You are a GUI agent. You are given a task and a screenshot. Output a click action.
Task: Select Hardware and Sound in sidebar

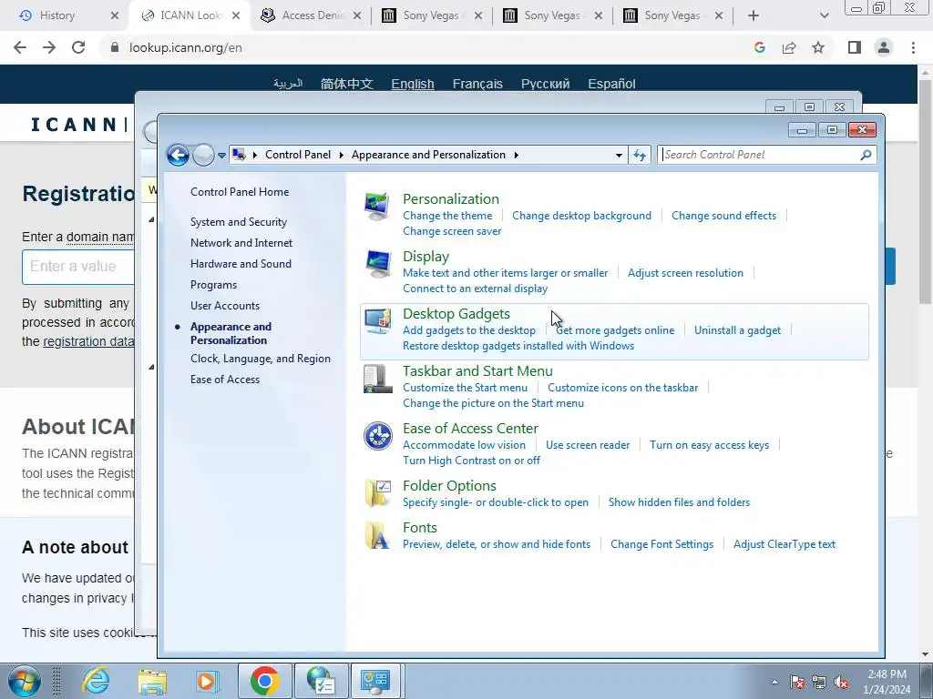click(x=241, y=263)
